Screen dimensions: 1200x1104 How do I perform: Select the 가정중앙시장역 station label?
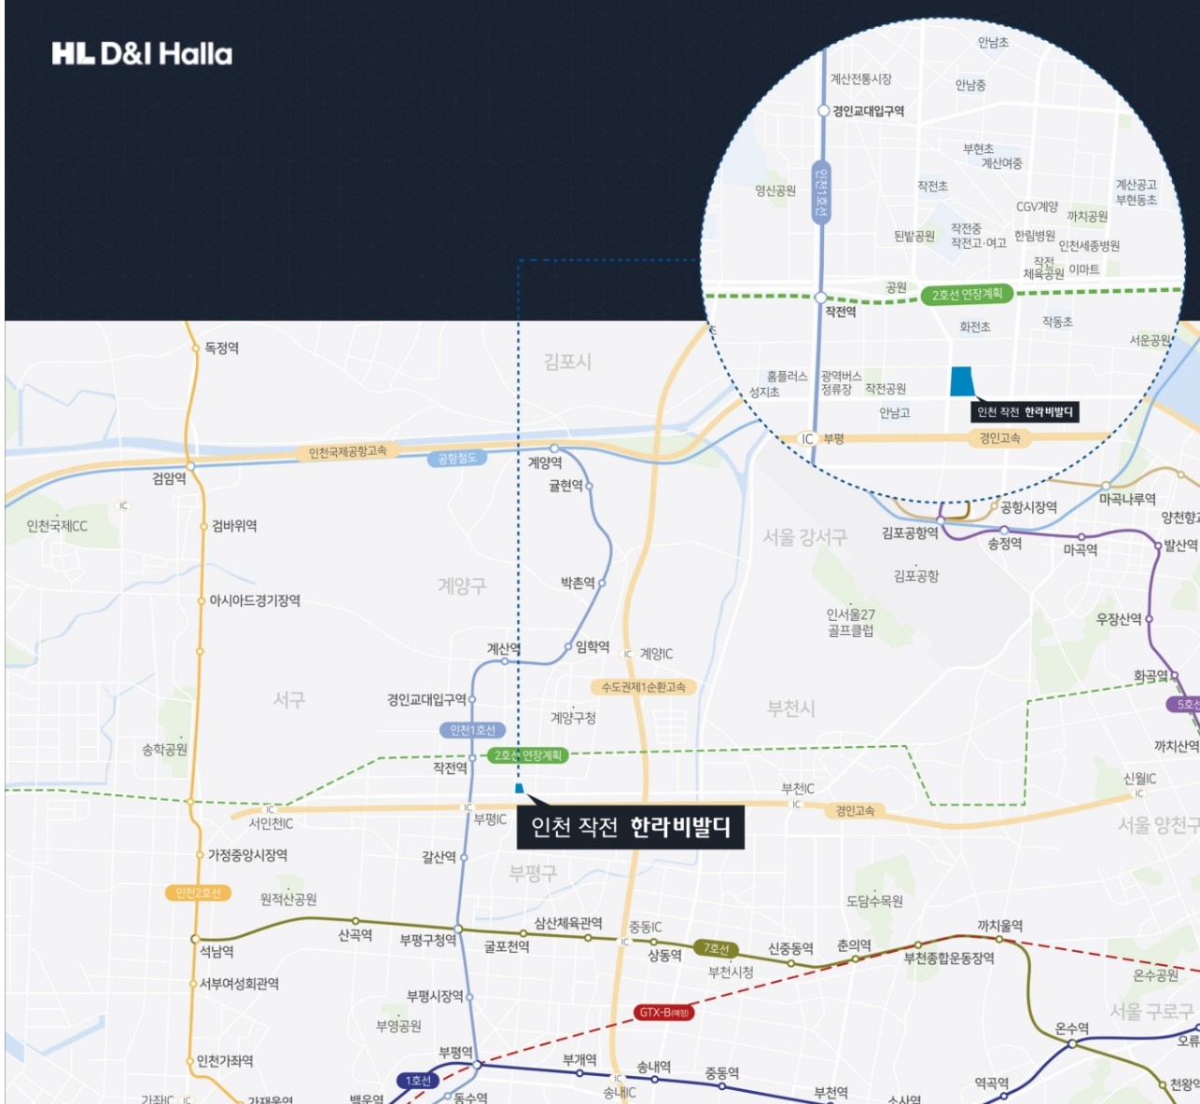(x=247, y=855)
